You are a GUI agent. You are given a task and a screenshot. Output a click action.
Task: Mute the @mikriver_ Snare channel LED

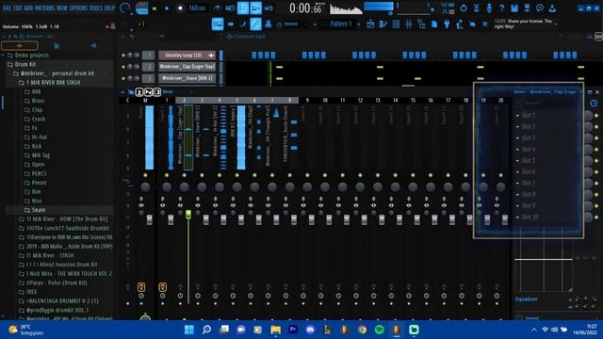click(x=123, y=78)
